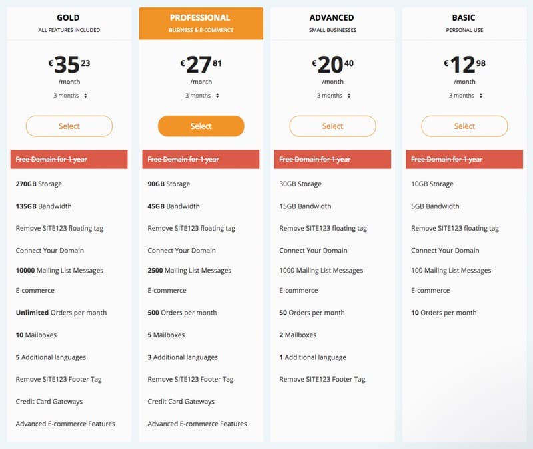This screenshot has height=449, width=533.
Task: Change Advanced plan billing period dropdown
Action: [x=333, y=96]
